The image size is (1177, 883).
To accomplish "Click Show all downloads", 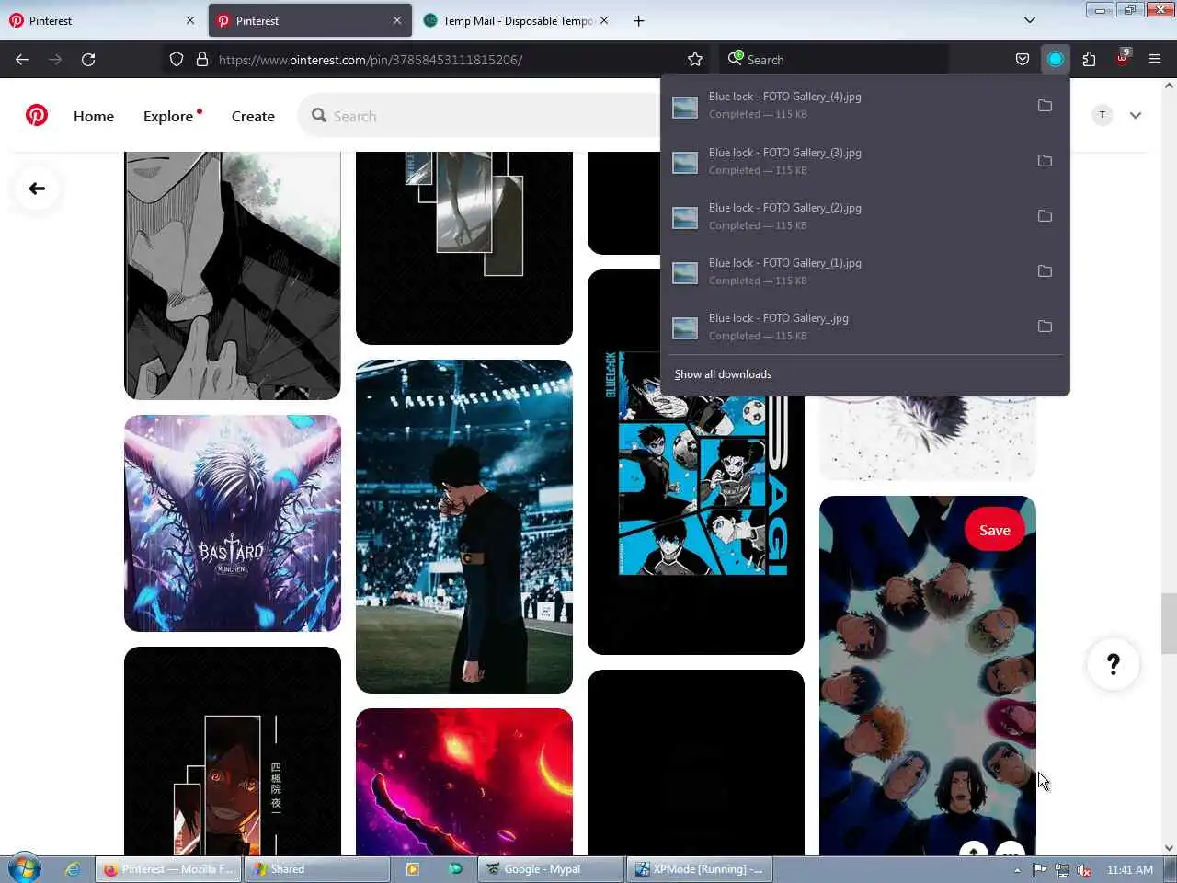I will pos(723,374).
